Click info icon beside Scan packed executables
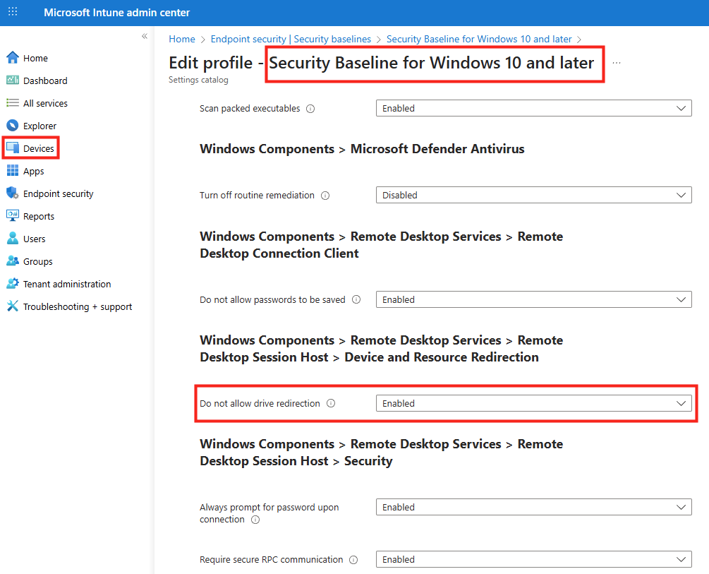 [310, 109]
